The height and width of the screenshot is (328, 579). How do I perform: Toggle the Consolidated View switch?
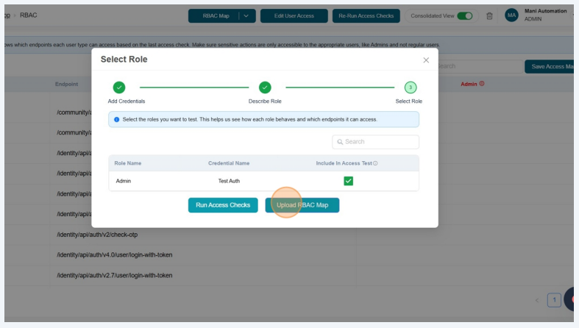(464, 16)
